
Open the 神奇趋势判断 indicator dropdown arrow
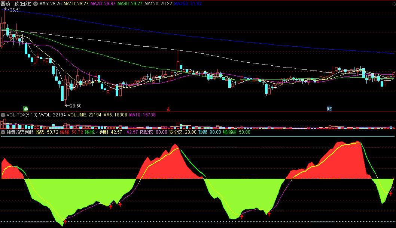click(x=3, y=132)
